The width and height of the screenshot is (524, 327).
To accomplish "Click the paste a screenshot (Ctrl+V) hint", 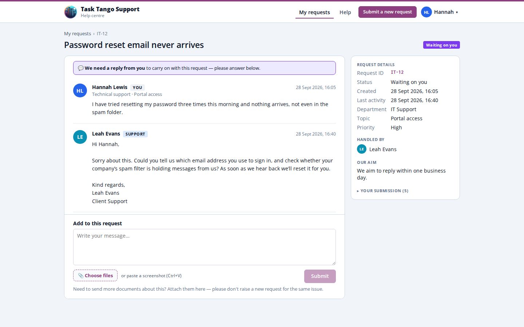I will tap(151, 276).
